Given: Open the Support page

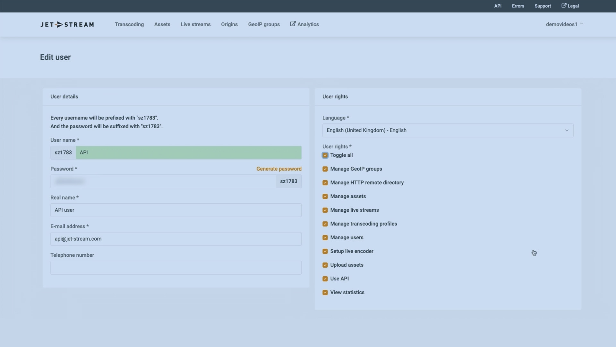Looking at the screenshot, I should click(543, 6).
